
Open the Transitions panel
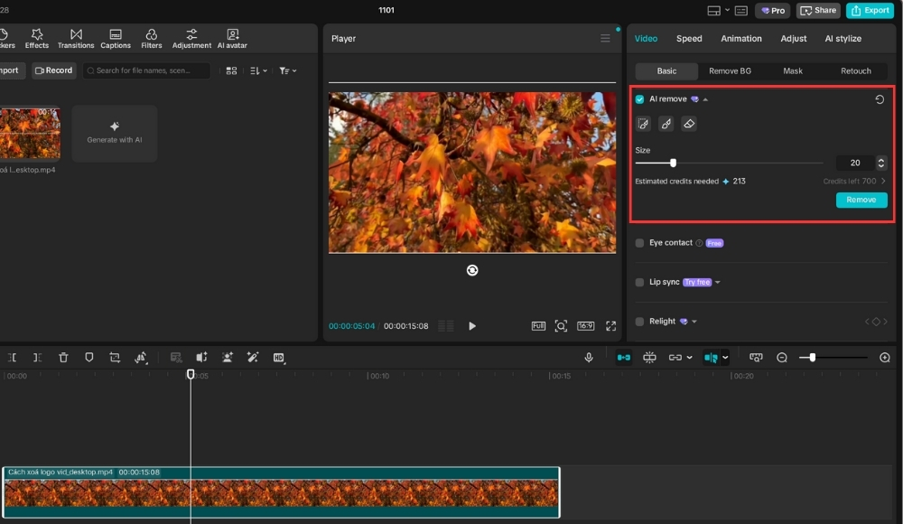point(76,37)
